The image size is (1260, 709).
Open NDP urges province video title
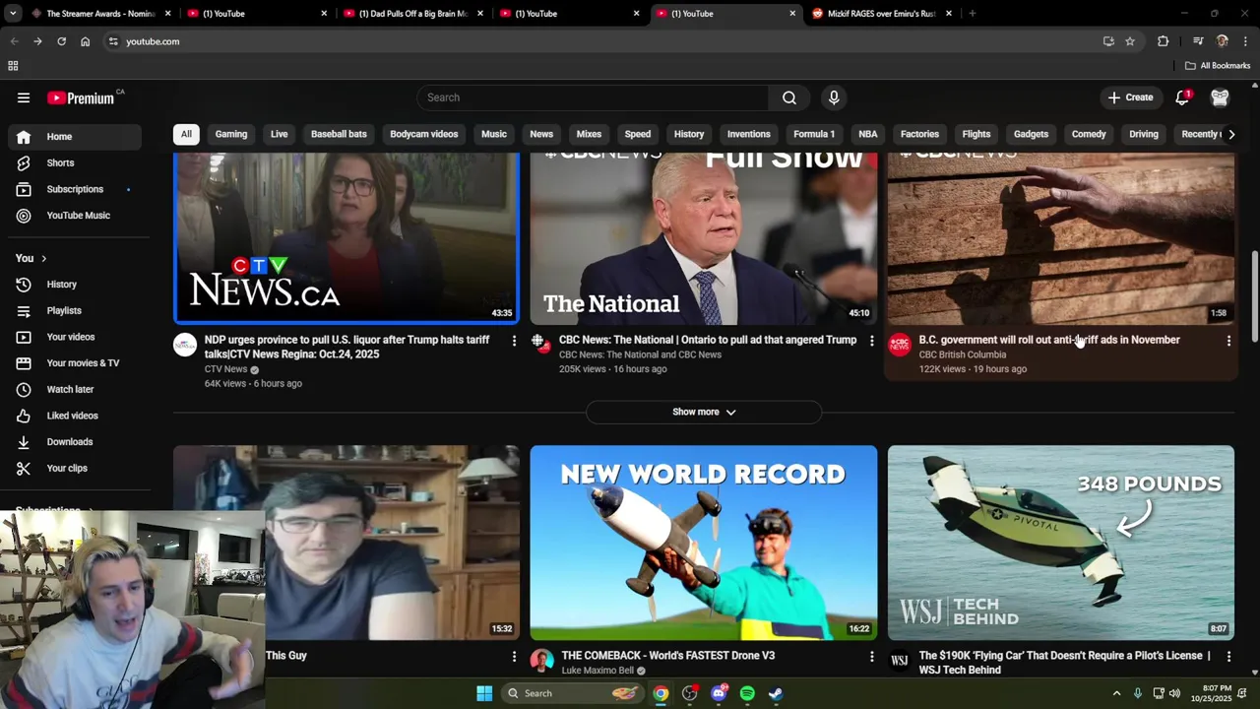point(346,347)
